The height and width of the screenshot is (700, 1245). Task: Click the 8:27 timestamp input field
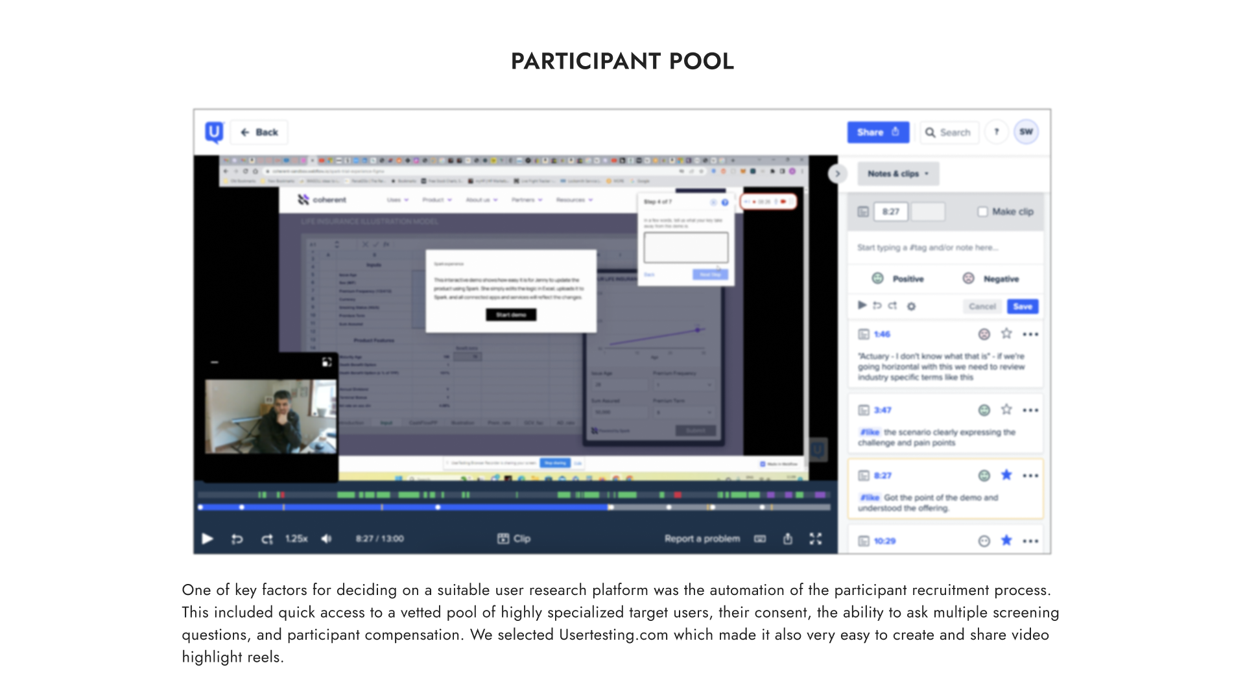coord(891,212)
